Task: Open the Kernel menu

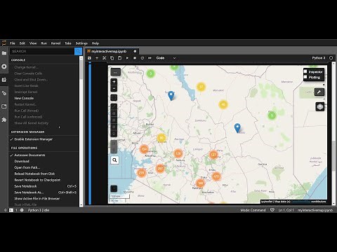Action: point(55,43)
